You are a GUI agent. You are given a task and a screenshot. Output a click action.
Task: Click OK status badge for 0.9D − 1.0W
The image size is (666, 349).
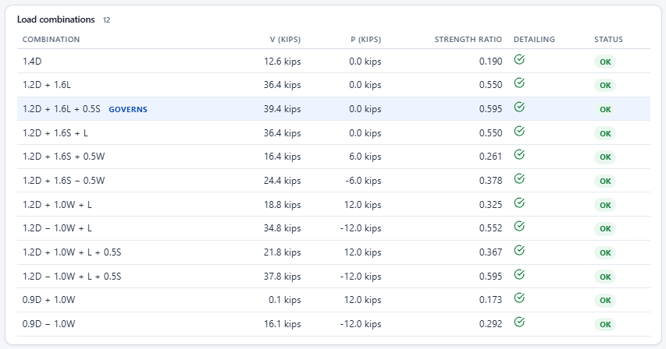(605, 324)
